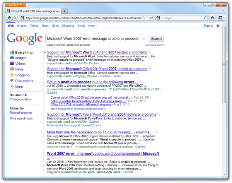Open Maps in top navigation
232x183 pixels.
tap(45, 26)
